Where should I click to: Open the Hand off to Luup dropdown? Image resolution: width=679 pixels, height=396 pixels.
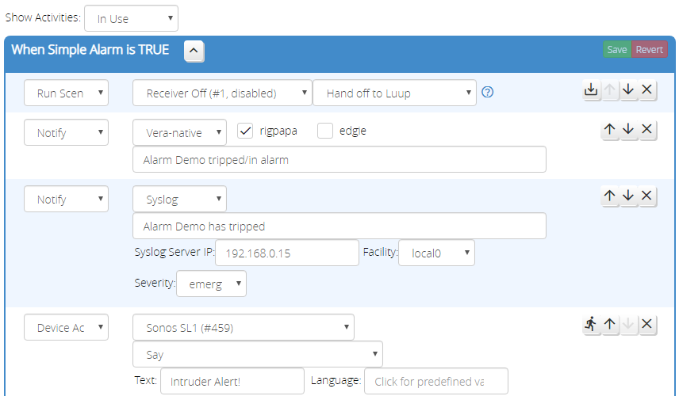tap(394, 93)
